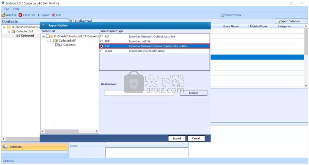This screenshot has width=309, height=165.
Task: Click the Add File toolbar icon
Action: pos(3,15)
